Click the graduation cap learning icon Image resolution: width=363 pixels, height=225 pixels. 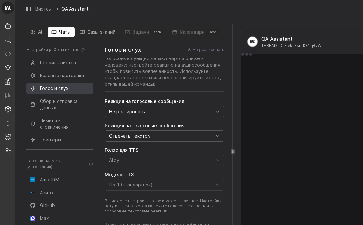(8, 67)
